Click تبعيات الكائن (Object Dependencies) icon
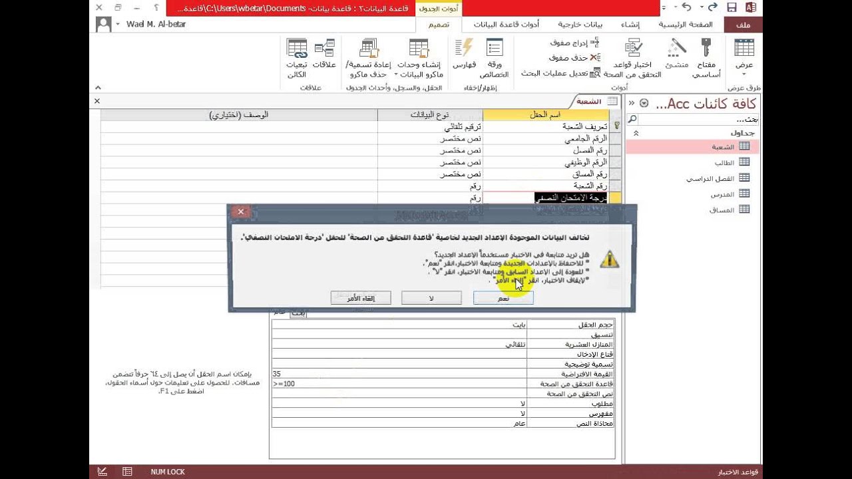852x479 pixels. (296, 49)
